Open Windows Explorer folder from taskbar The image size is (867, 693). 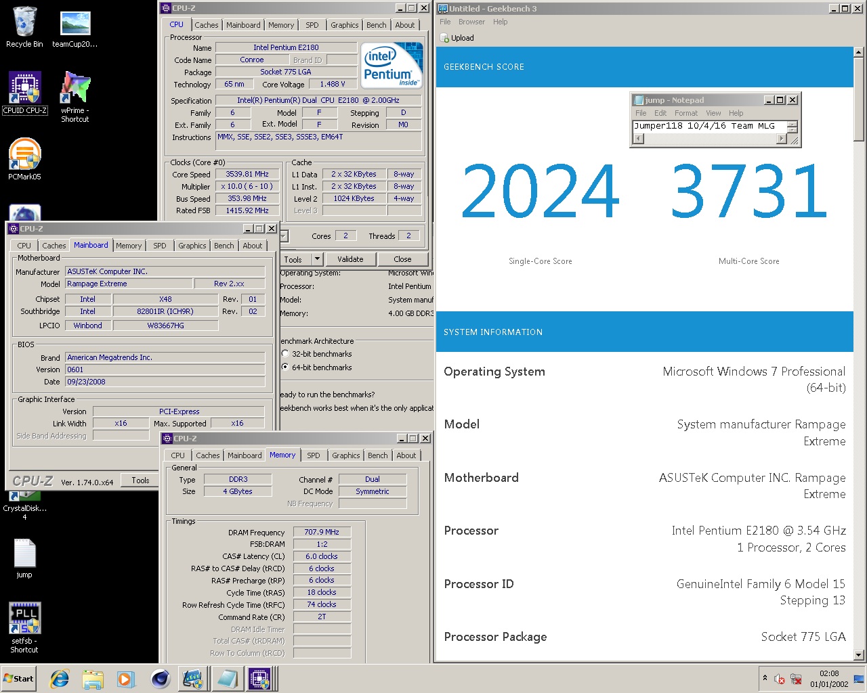(93, 678)
